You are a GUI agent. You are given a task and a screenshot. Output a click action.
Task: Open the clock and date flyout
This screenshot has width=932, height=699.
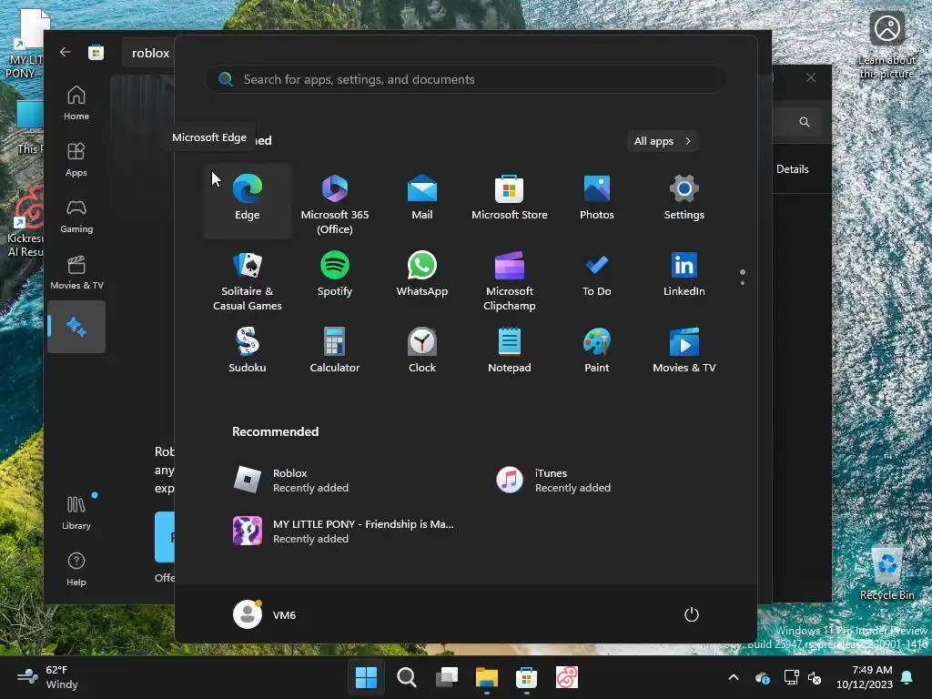865,677
